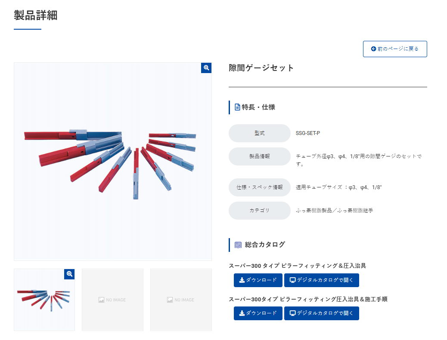Click the ふっ素樹脂製品／ふっ素樹脂継手 category text
The width and height of the screenshot is (447, 340).
[335, 211]
